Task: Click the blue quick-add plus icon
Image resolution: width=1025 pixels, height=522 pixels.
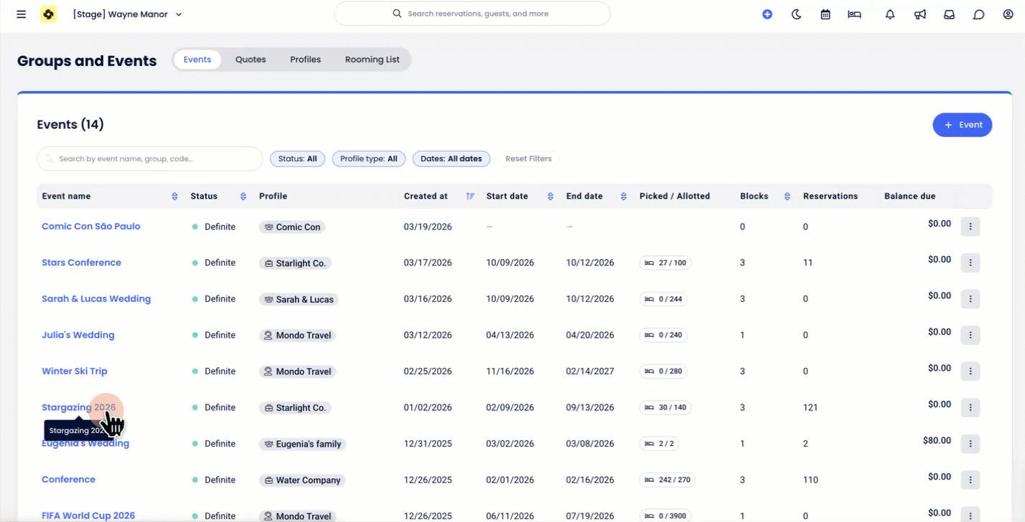Action: 767,14
